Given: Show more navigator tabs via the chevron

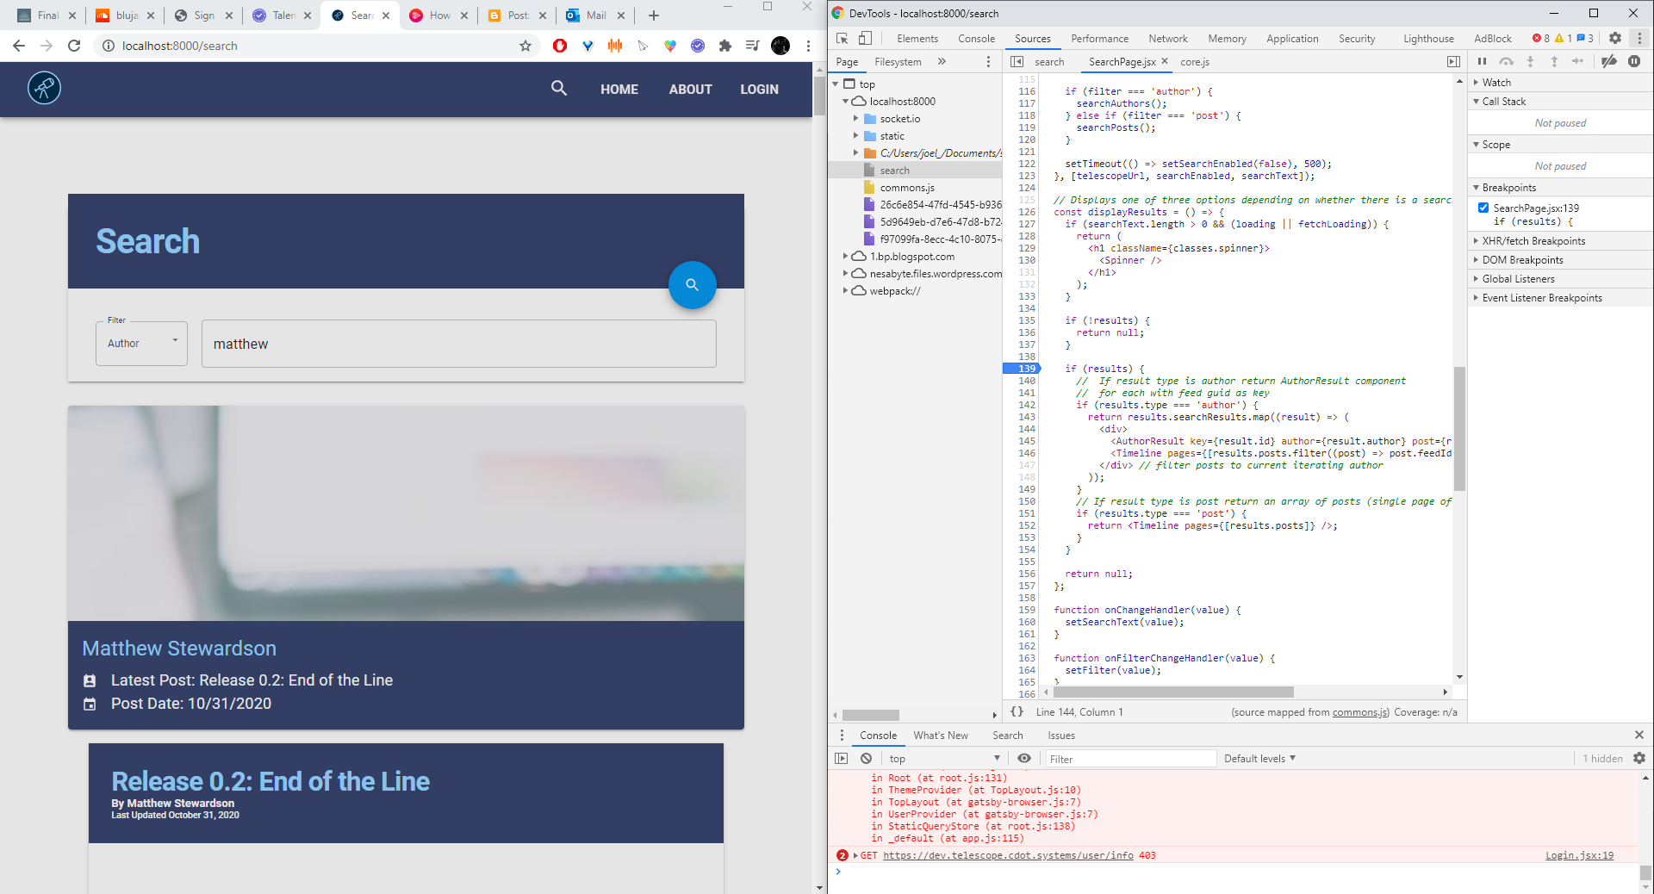Looking at the screenshot, I should 942,61.
